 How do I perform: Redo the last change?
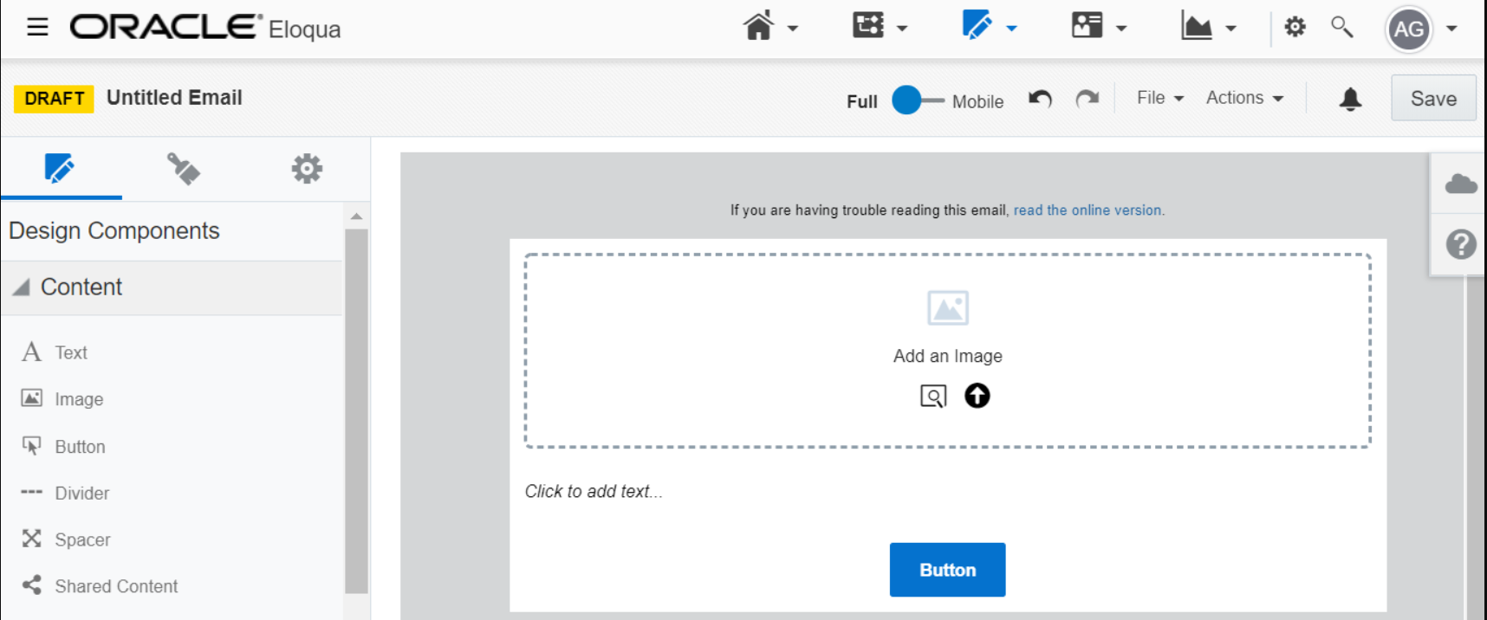[x=1087, y=99]
